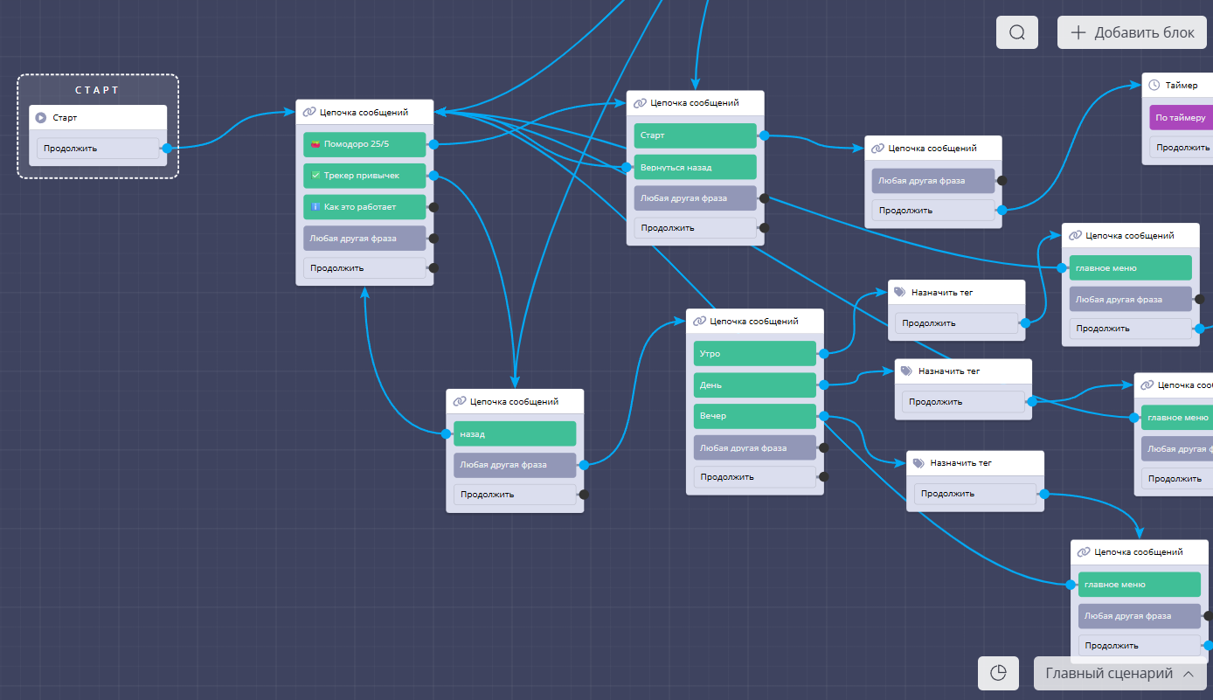
Task: Click the clock icon of Таймер block
Action: point(1154,86)
